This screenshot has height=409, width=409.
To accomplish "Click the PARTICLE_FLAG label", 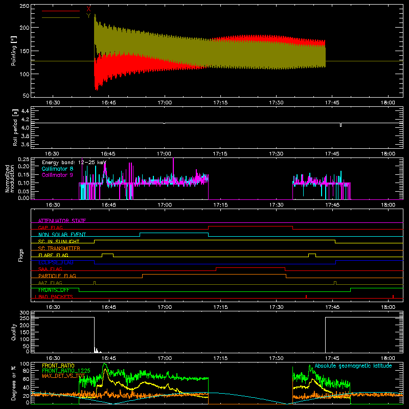I will [x=57, y=276].
